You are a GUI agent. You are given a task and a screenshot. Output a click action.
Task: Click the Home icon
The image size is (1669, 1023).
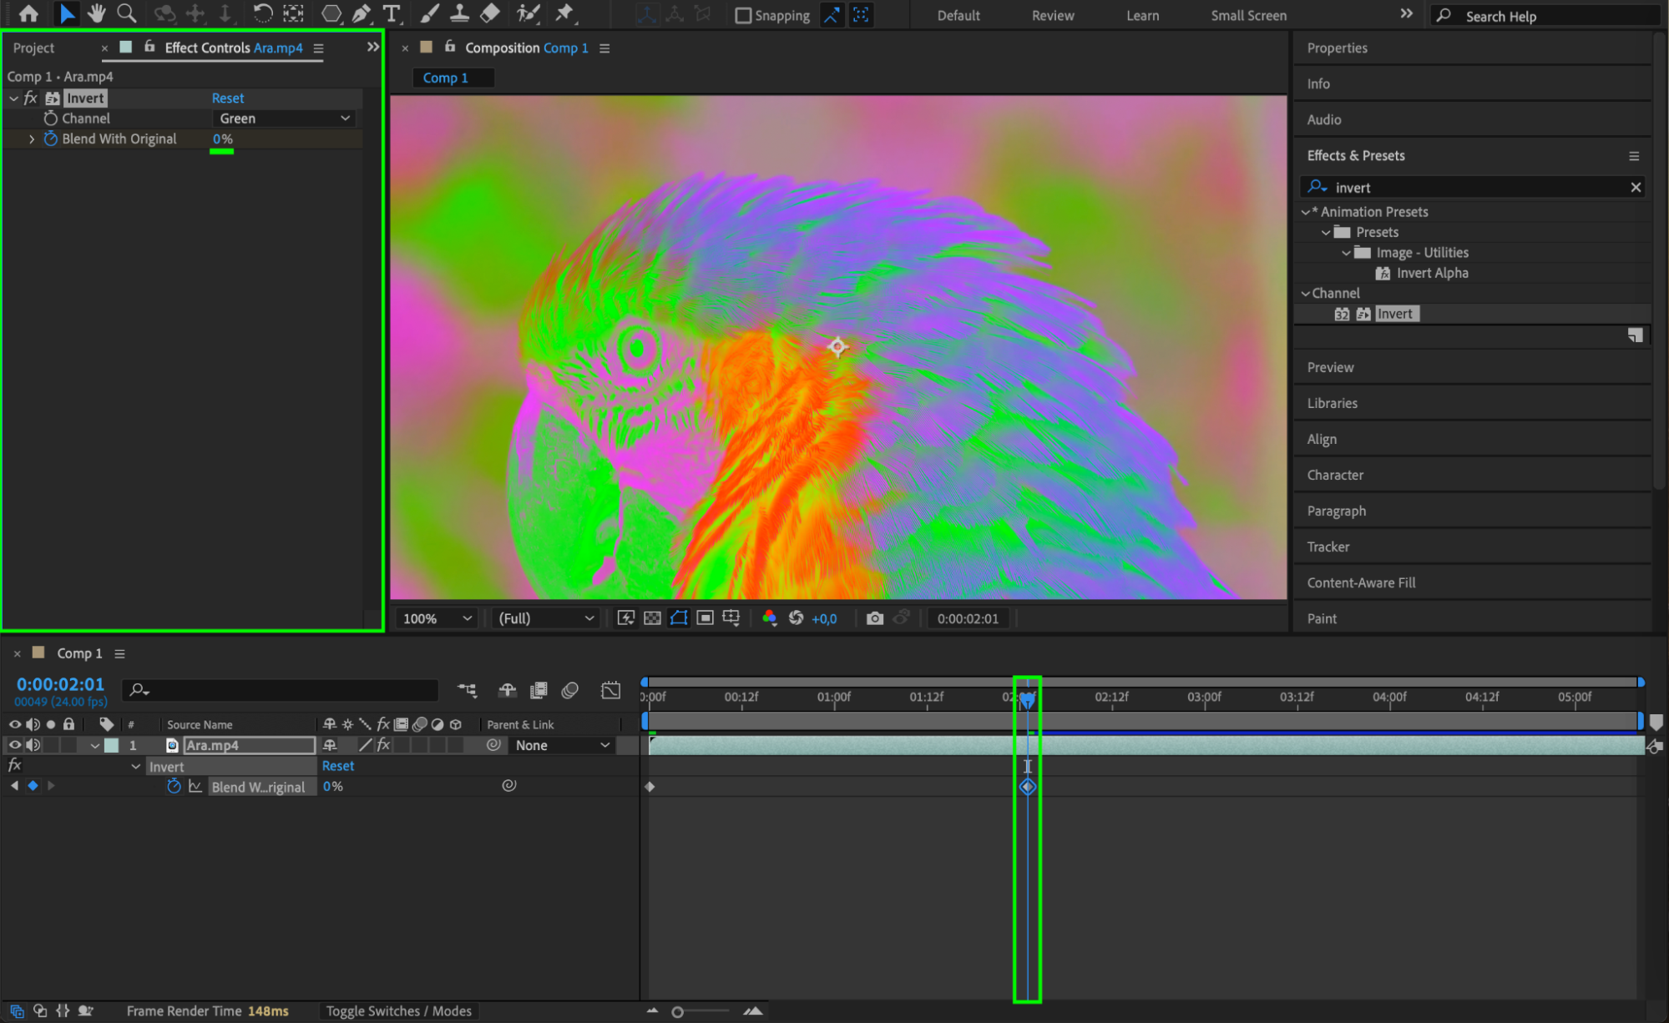[x=28, y=13]
